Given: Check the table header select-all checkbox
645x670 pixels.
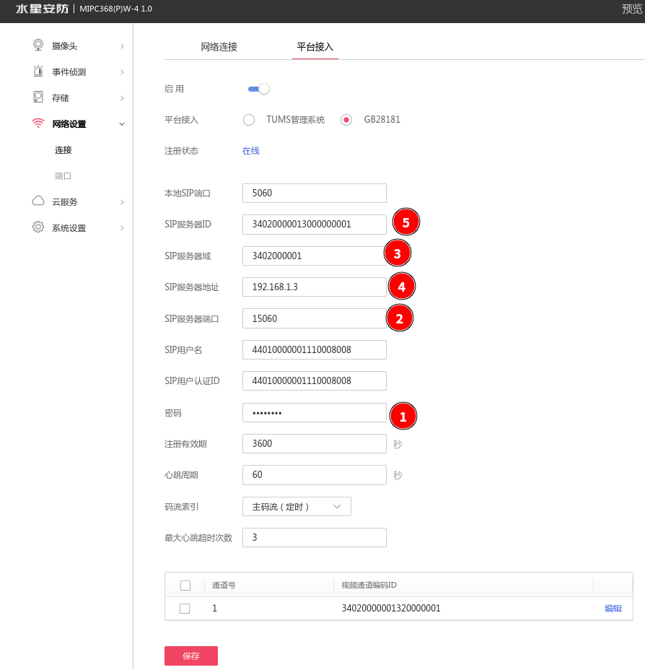Looking at the screenshot, I should tap(184, 585).
